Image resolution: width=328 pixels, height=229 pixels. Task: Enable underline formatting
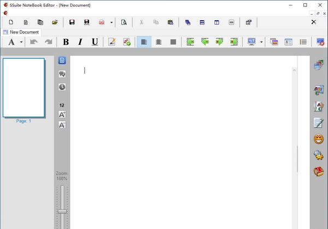[95, 42]
